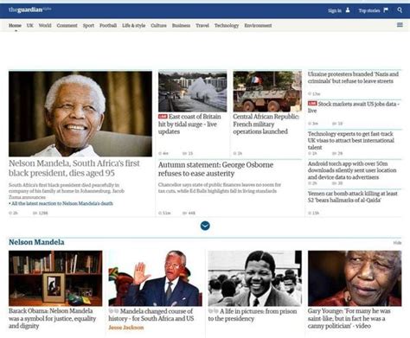The image size is (410, 338).
Task: Open Yemen car bomb attack headline
Action: (x=352, y=196)
